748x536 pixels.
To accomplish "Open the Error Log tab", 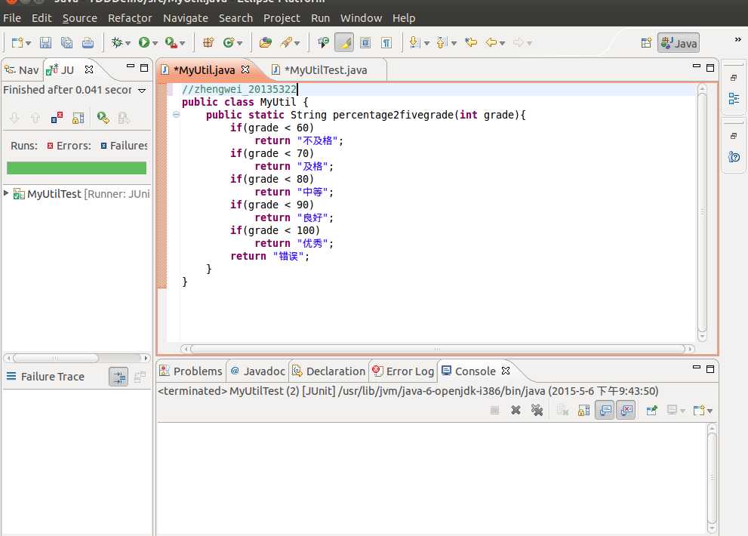I will tap(404, 371).
